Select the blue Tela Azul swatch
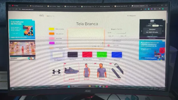The image size is (178, 100). coord(117,55)
